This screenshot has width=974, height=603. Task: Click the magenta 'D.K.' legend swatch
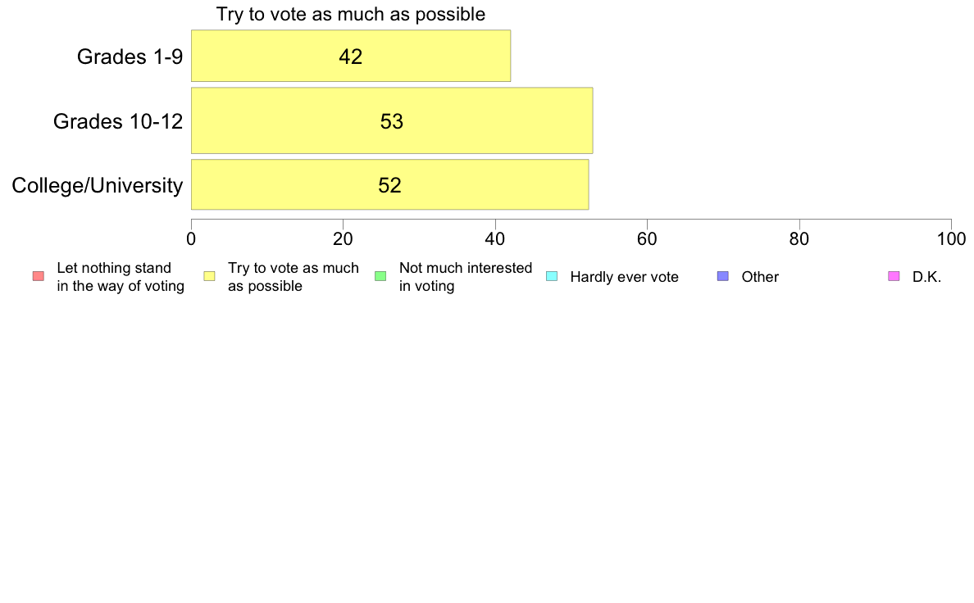894,276
